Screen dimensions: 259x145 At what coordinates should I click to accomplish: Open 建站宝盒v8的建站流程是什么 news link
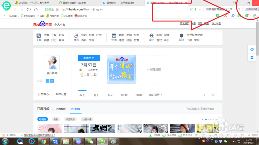(x=39, y=135)
